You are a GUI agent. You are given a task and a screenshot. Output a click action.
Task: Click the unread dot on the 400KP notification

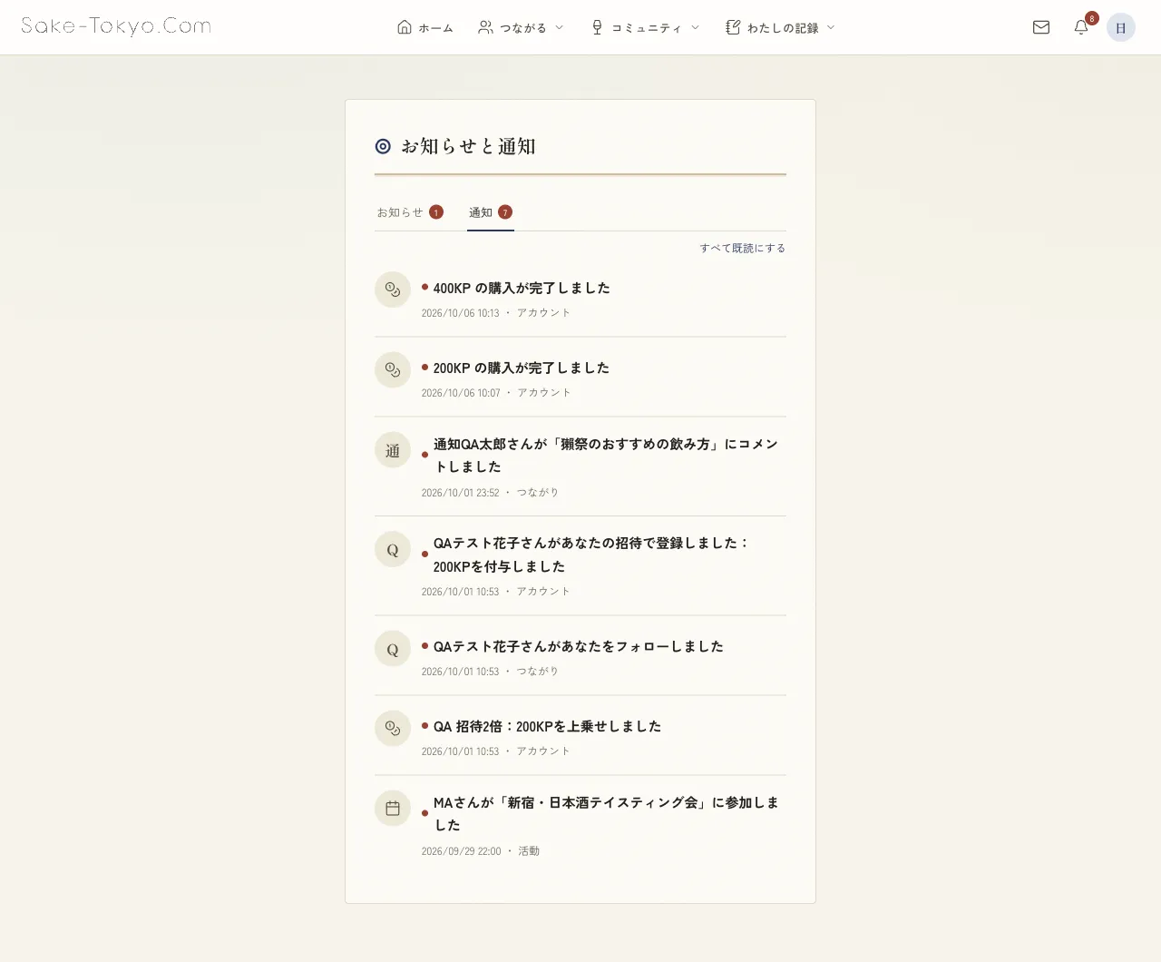[x=424, y=287]
